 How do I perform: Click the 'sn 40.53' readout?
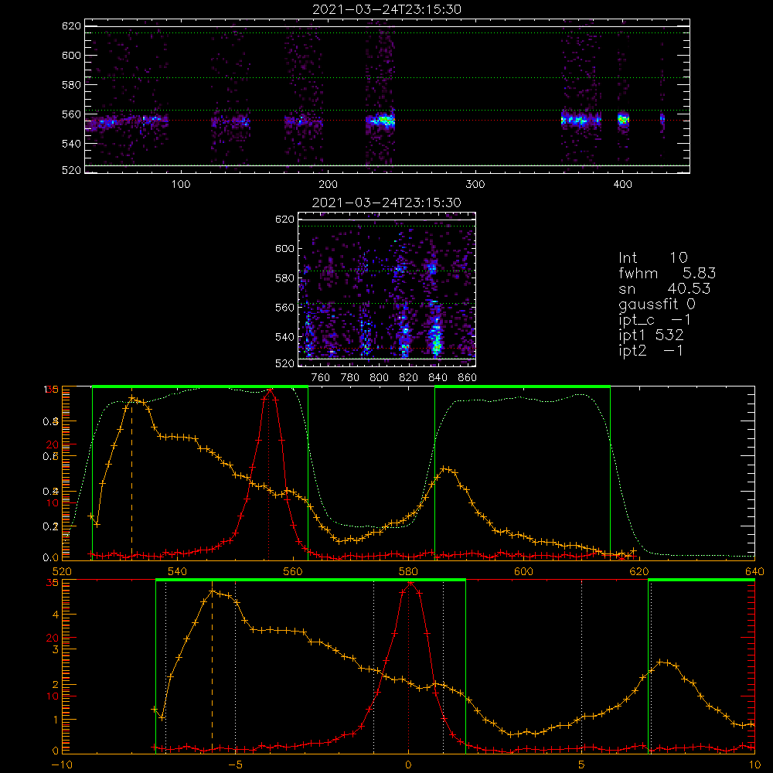(x=665, y=288)
